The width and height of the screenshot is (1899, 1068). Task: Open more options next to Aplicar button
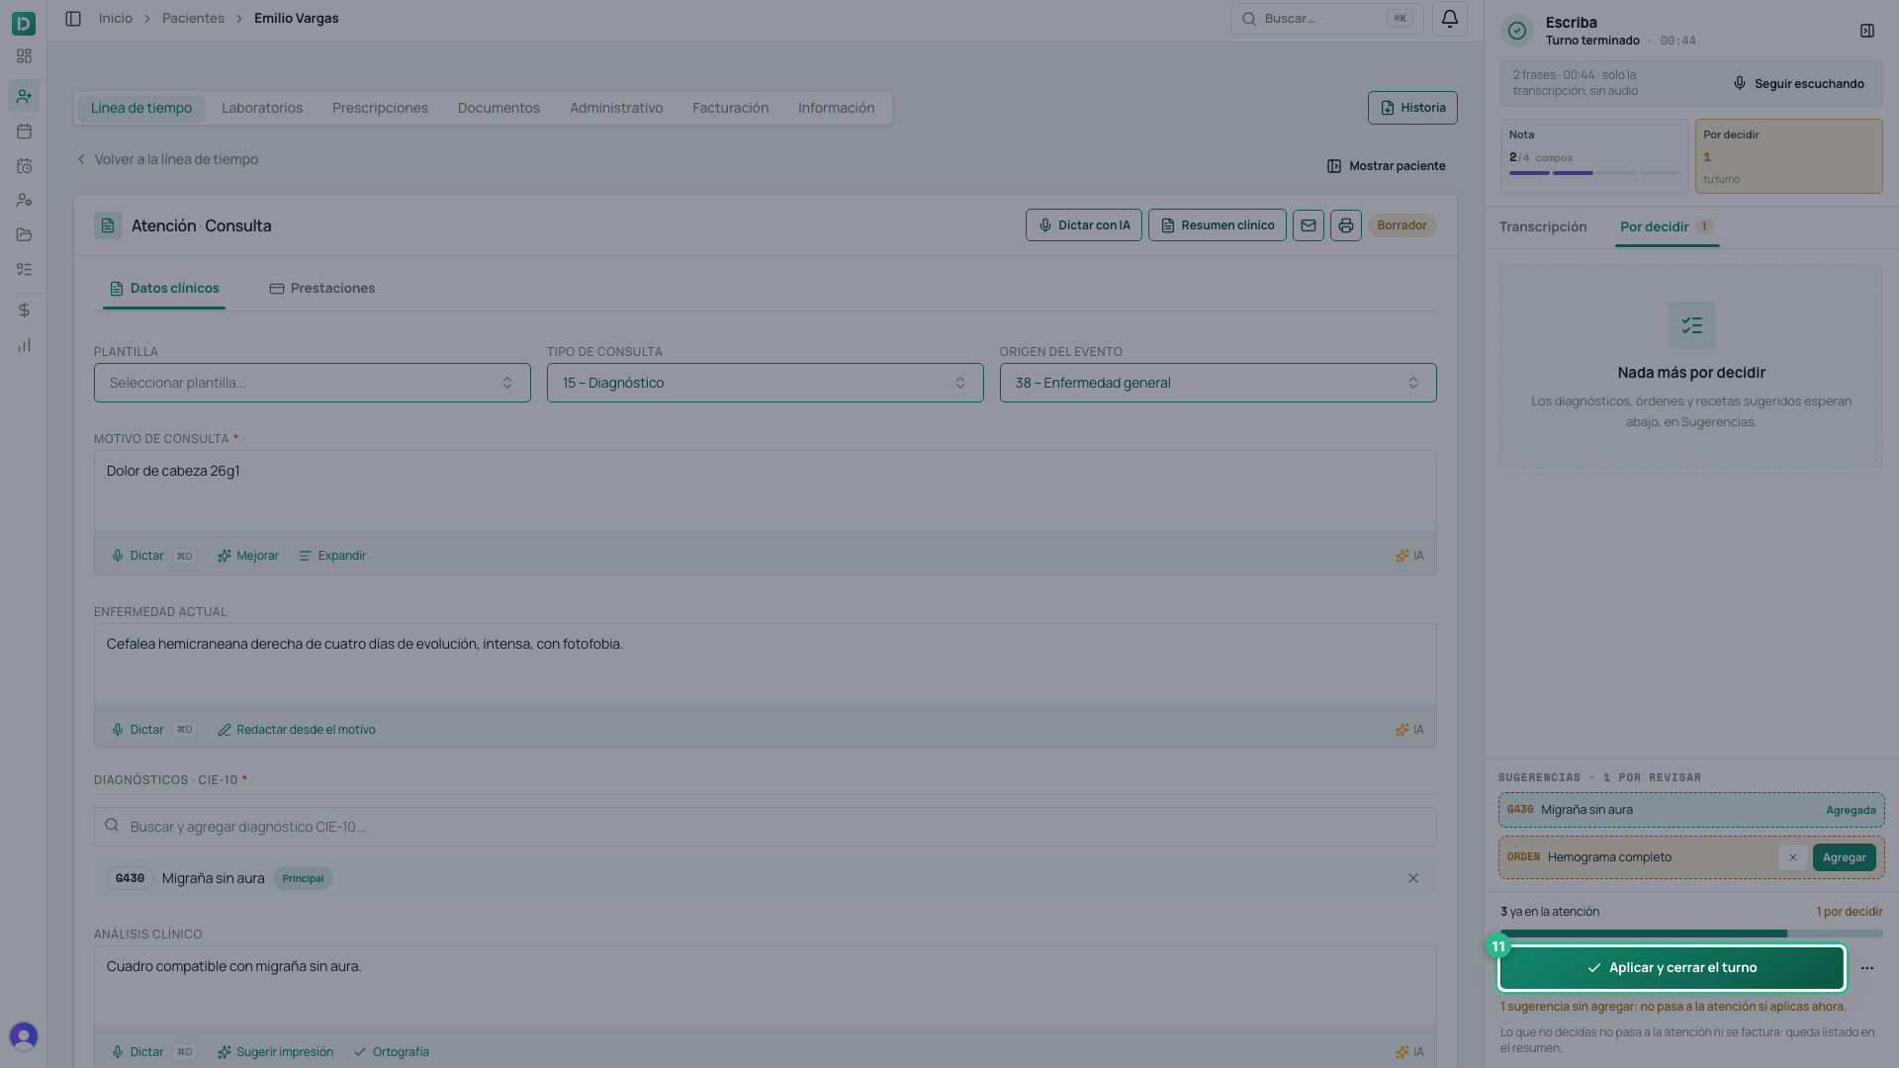1867,968
